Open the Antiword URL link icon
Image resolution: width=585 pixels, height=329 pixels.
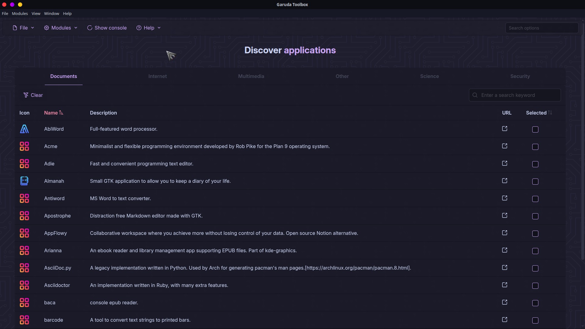505,198
